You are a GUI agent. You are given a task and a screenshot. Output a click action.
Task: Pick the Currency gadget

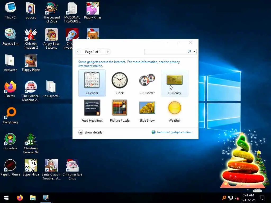[x=175, y=83]
